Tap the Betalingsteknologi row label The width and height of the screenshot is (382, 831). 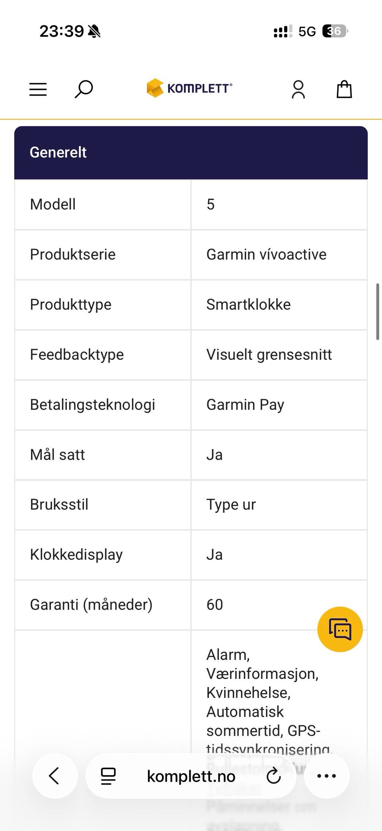pos(92,405)
